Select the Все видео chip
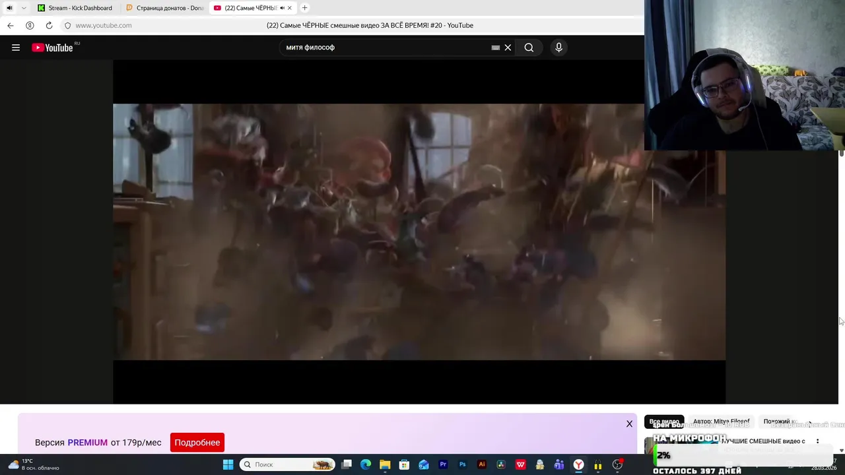 (664, 422)
